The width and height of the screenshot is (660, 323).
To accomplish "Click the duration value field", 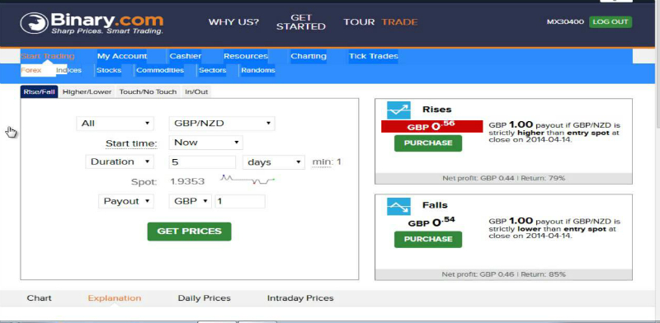I will coord(202,162).
